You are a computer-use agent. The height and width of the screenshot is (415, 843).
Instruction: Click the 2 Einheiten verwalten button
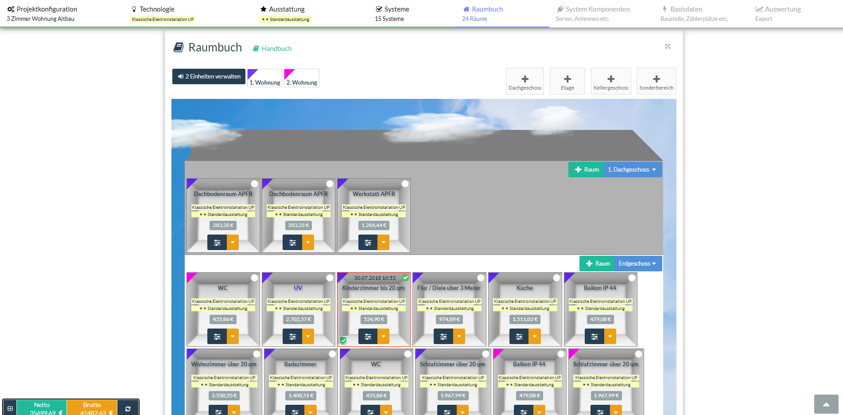tap(209, 76)
